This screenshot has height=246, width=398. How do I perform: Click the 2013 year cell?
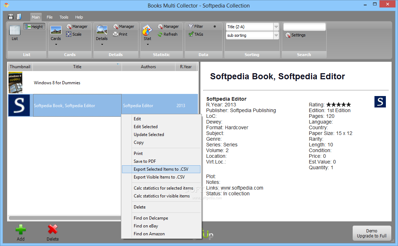(181, 105)
